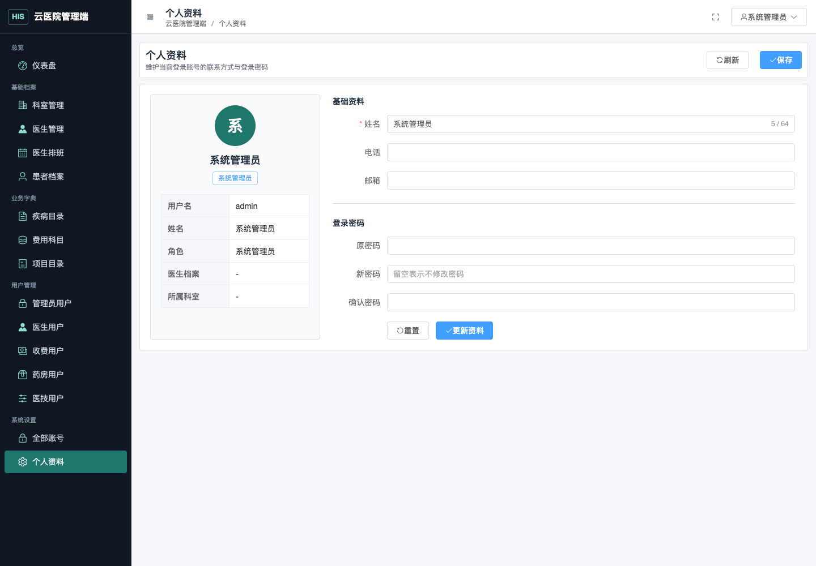Click the 医生用户 avatar icon
Image resolution: width=816 pixels, height=566 pixels.
(23, 327)
